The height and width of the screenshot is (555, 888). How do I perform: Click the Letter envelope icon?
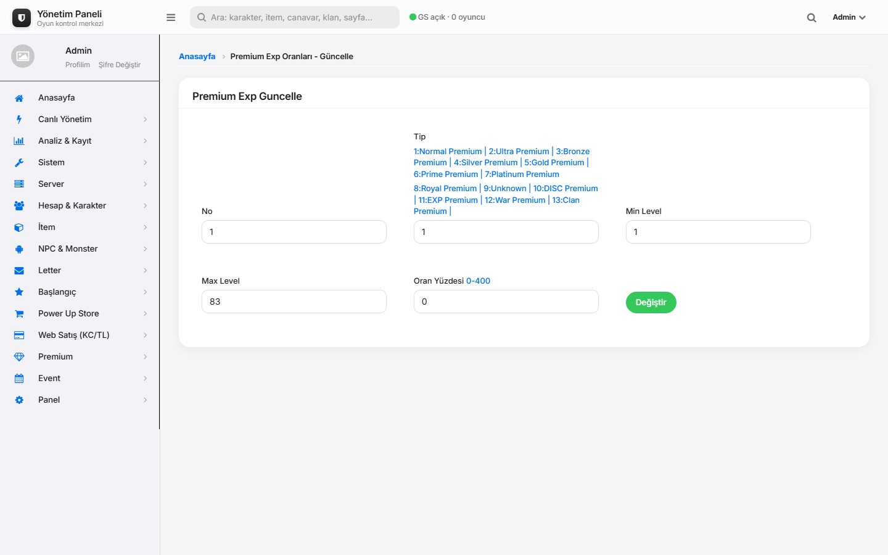[19, 271]
